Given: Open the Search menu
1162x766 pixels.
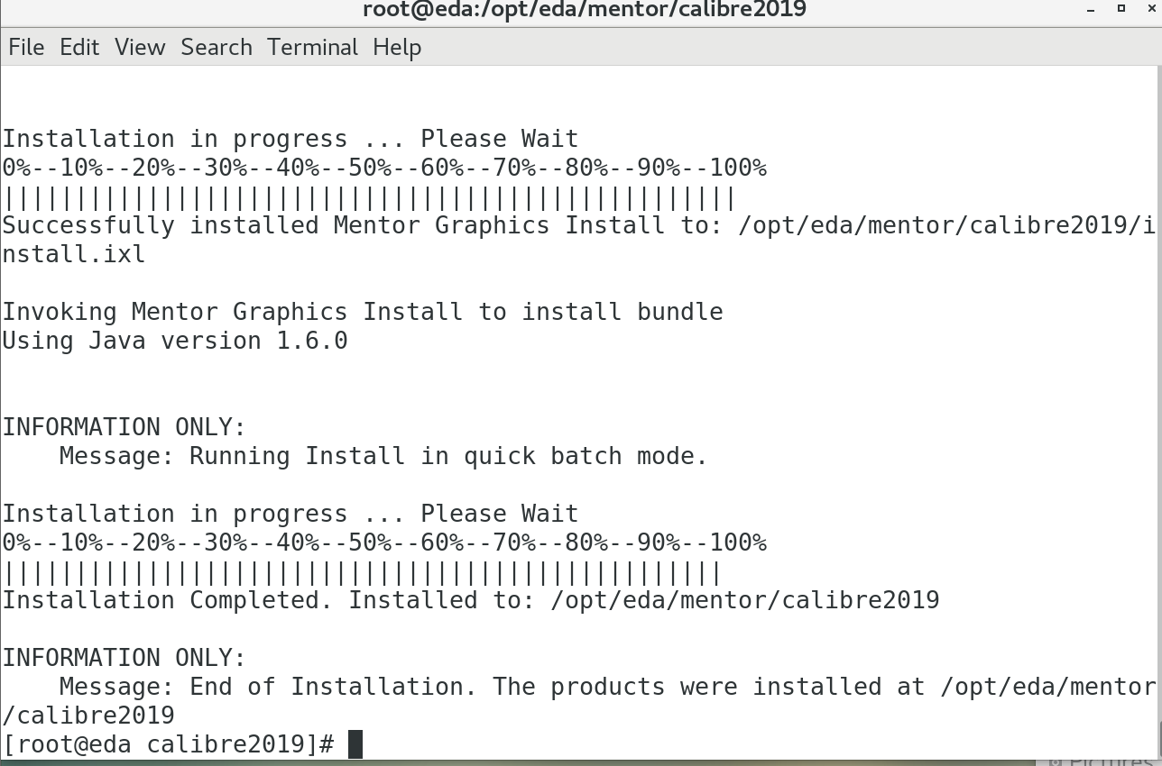Looking at the screenshot, I should tap(217, 47).
